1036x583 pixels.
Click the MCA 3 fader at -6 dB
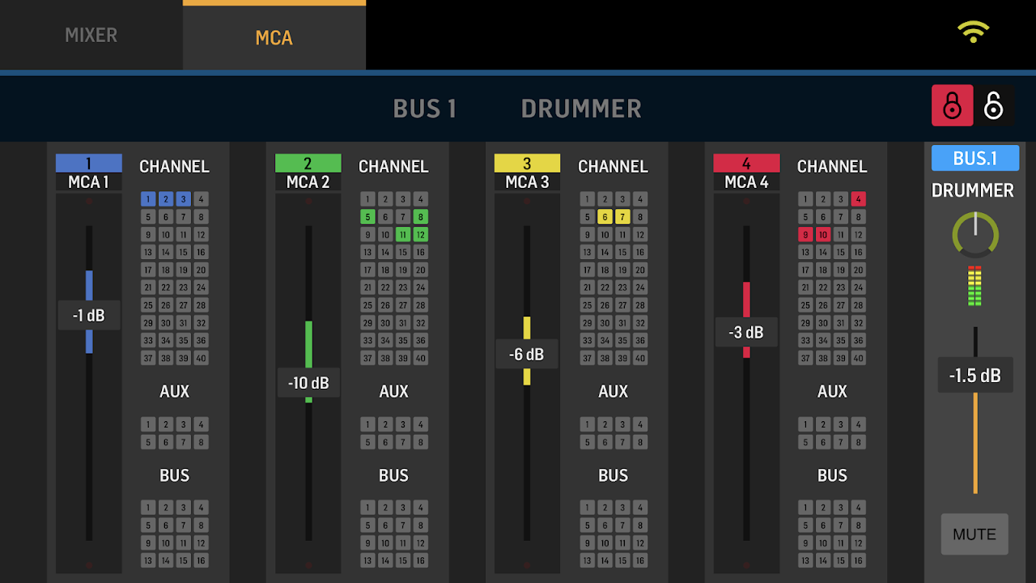tap(527, 354)
